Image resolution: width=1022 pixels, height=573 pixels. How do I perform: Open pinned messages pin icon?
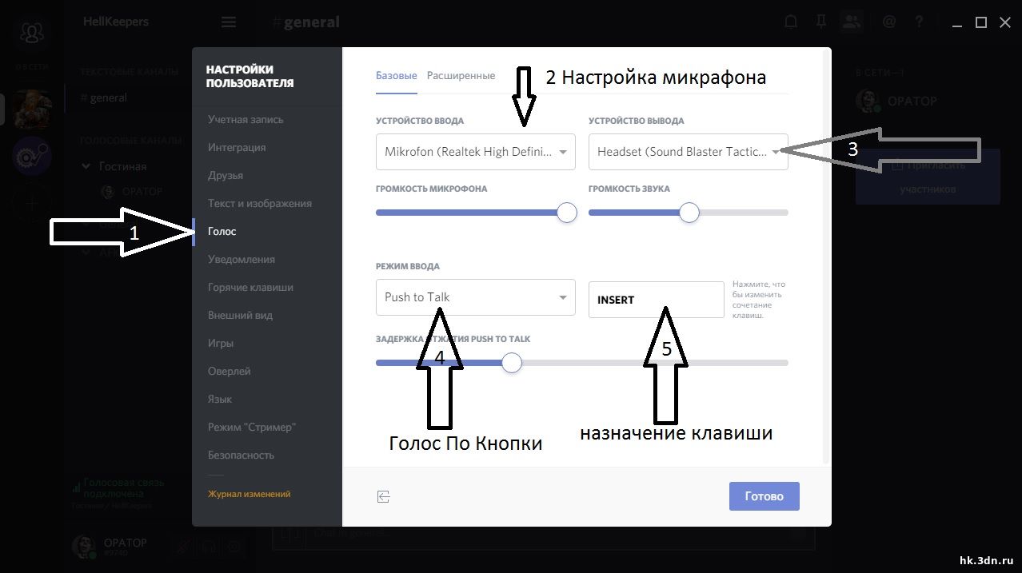pyautogui.click(x=821, y=22)
